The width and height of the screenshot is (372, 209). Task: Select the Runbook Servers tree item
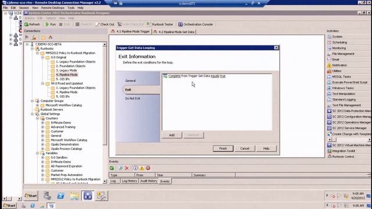52,110
